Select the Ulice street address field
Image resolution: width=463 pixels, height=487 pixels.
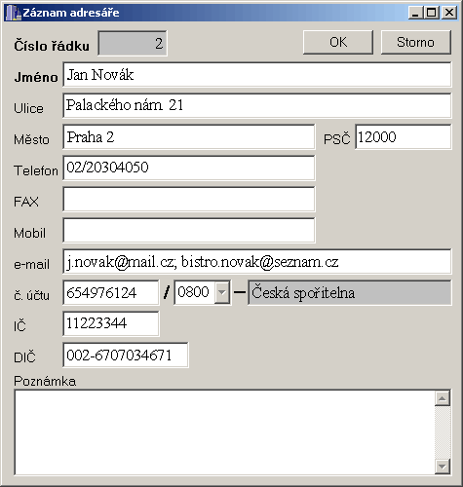click(257, 105)
